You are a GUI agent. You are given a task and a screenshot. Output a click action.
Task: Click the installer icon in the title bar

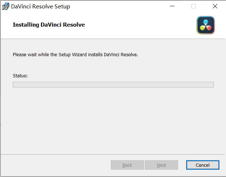[x=5, y=7]
